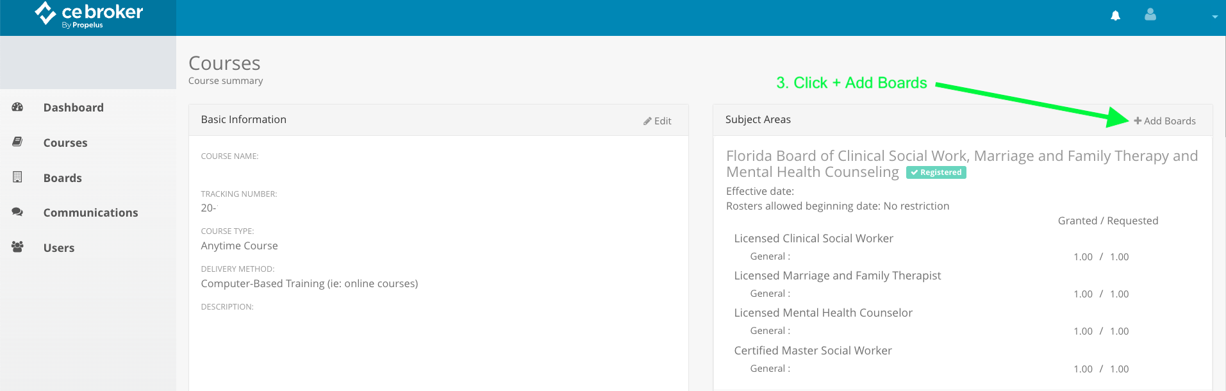Click the Boards building icon
The image size is (1226, 391).
tap(17, 177)
